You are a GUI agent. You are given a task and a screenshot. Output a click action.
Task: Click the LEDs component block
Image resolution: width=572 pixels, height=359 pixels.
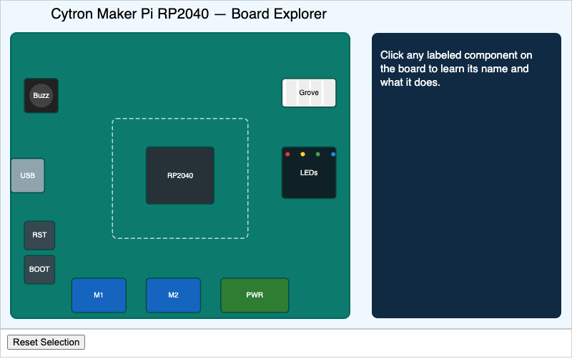pyautogui.click(x=309, y=172)
